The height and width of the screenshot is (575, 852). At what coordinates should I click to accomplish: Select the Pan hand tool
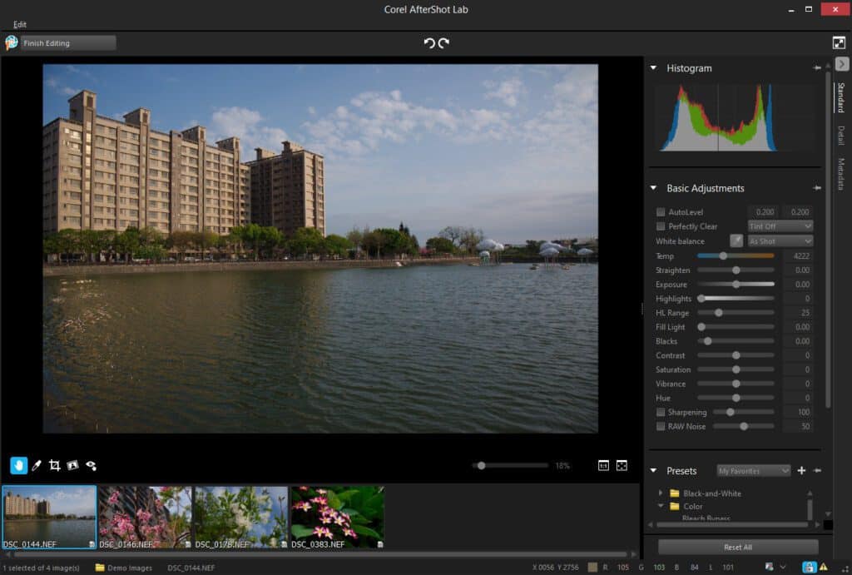pos(18,466)
